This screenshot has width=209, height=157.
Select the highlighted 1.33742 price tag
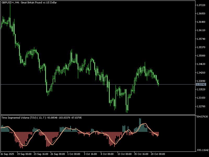click(201, 84)
